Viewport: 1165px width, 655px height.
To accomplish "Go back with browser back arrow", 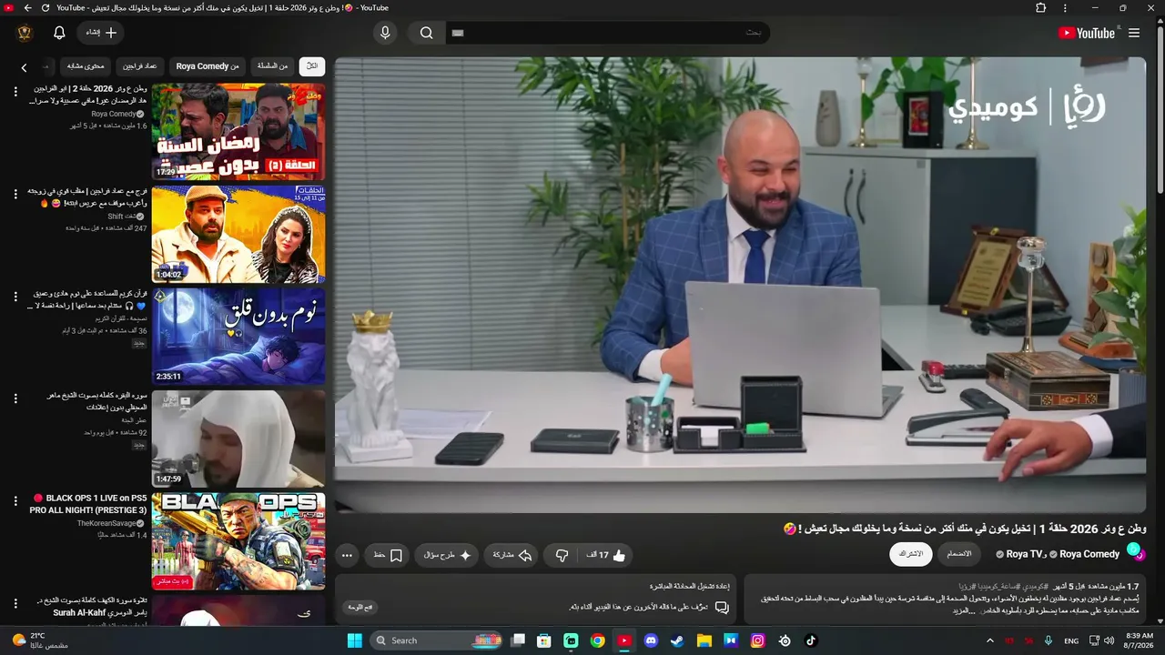I will point(27,8).
